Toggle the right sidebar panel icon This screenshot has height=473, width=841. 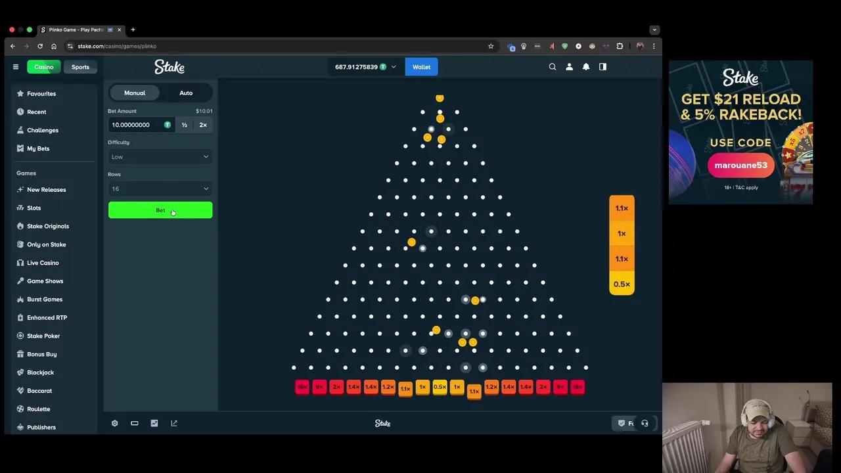pyautogui.click(x=602, y=67)
